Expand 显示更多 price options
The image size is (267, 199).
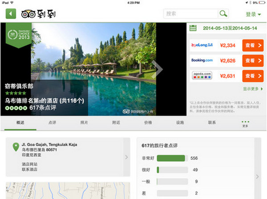pyautogui.click(x=253, y=88)
